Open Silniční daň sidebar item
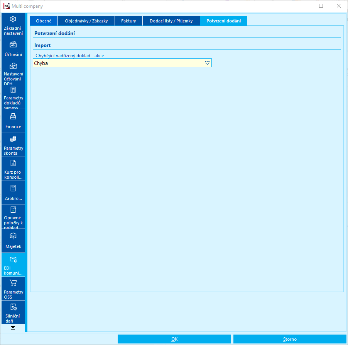Viewport: 348px width, 345px height. pyautogui.click(x=14, y=313)
